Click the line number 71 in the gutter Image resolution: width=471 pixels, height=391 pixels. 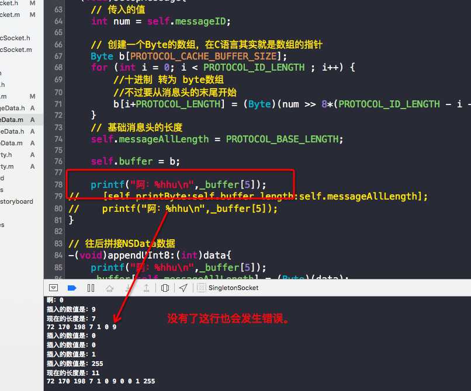(58, 104)
